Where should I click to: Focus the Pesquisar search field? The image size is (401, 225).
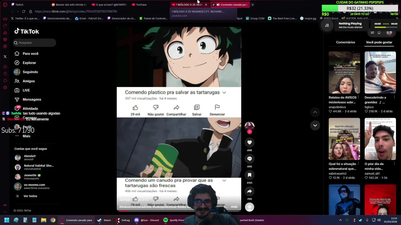(34, 43)
